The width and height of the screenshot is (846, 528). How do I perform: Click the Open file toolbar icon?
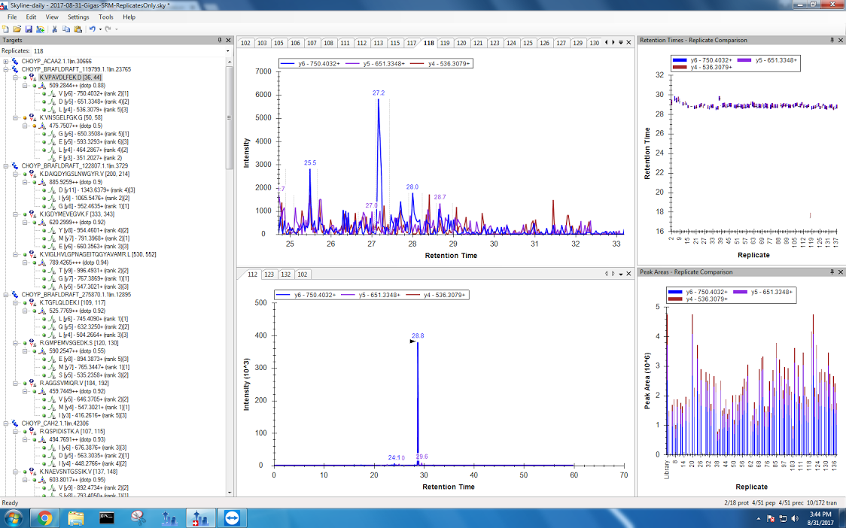tap(17, 29)
